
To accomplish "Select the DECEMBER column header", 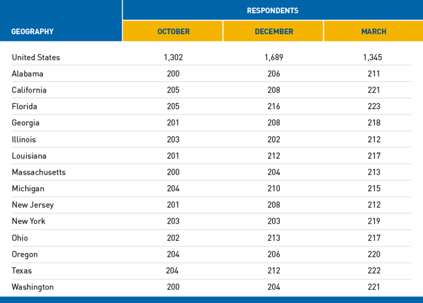I will pos(274,31).
